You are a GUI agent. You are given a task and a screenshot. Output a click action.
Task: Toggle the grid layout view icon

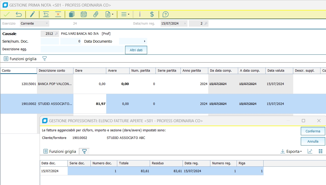click(320, 151)
